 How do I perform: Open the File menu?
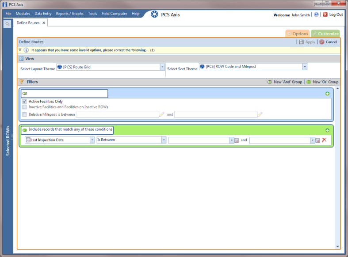tap(8, 14)
